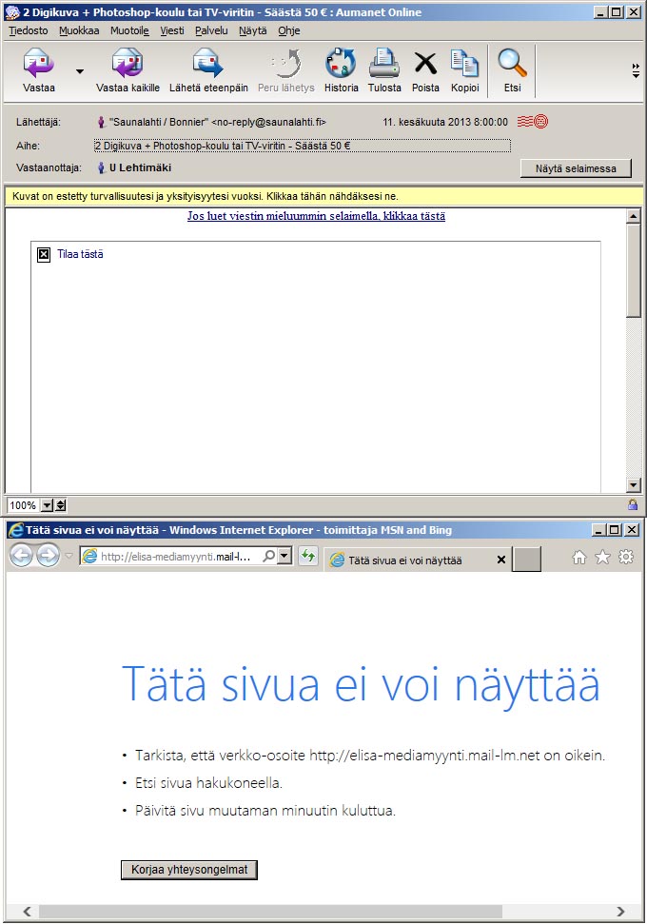Open the Näytä menu
647x924 pixels.
[x=253, y=30]
